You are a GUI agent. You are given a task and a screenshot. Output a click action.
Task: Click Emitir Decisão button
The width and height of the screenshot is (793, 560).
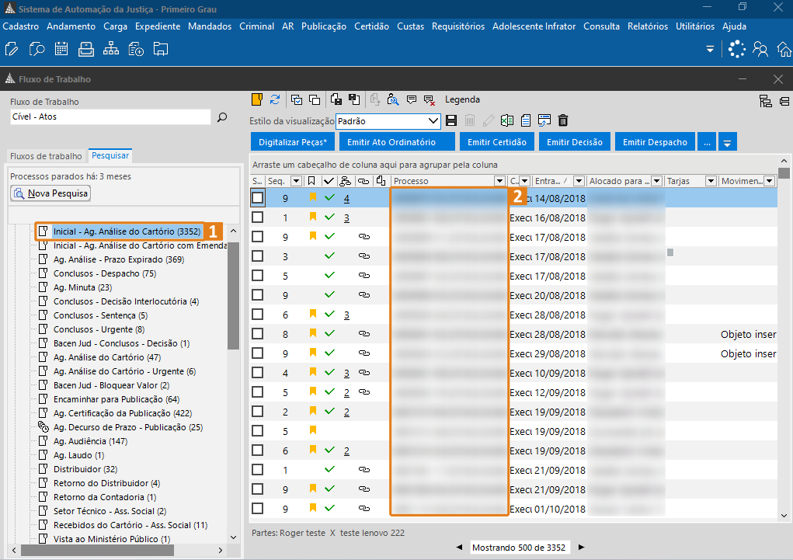coord(575,142)
